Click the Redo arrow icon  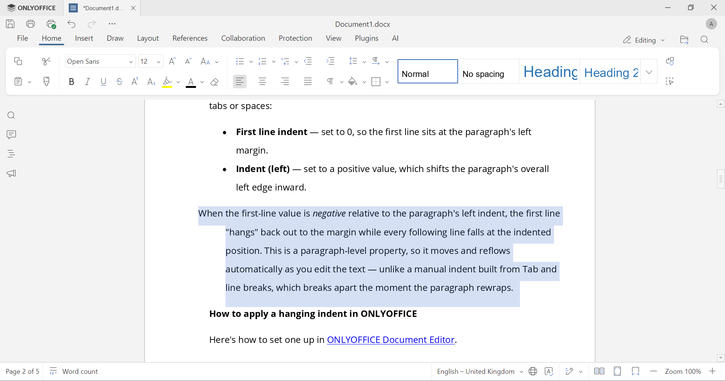click(x=92, y=24)
